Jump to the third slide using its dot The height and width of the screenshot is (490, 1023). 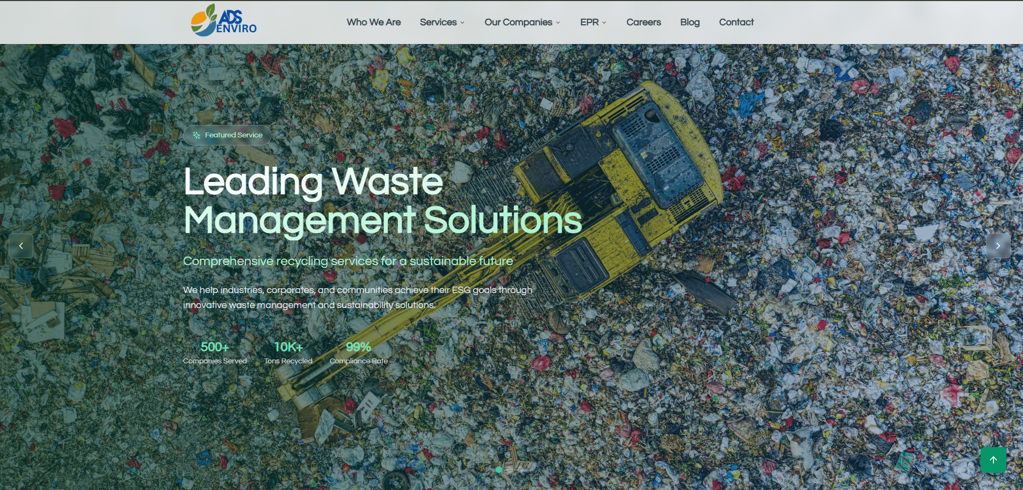[524, 470]
